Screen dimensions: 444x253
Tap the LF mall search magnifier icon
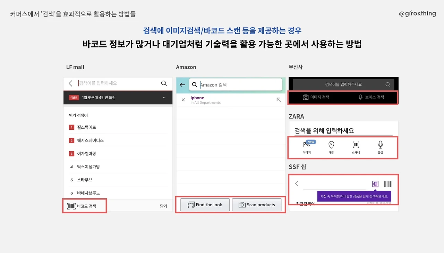click(164, 83)
